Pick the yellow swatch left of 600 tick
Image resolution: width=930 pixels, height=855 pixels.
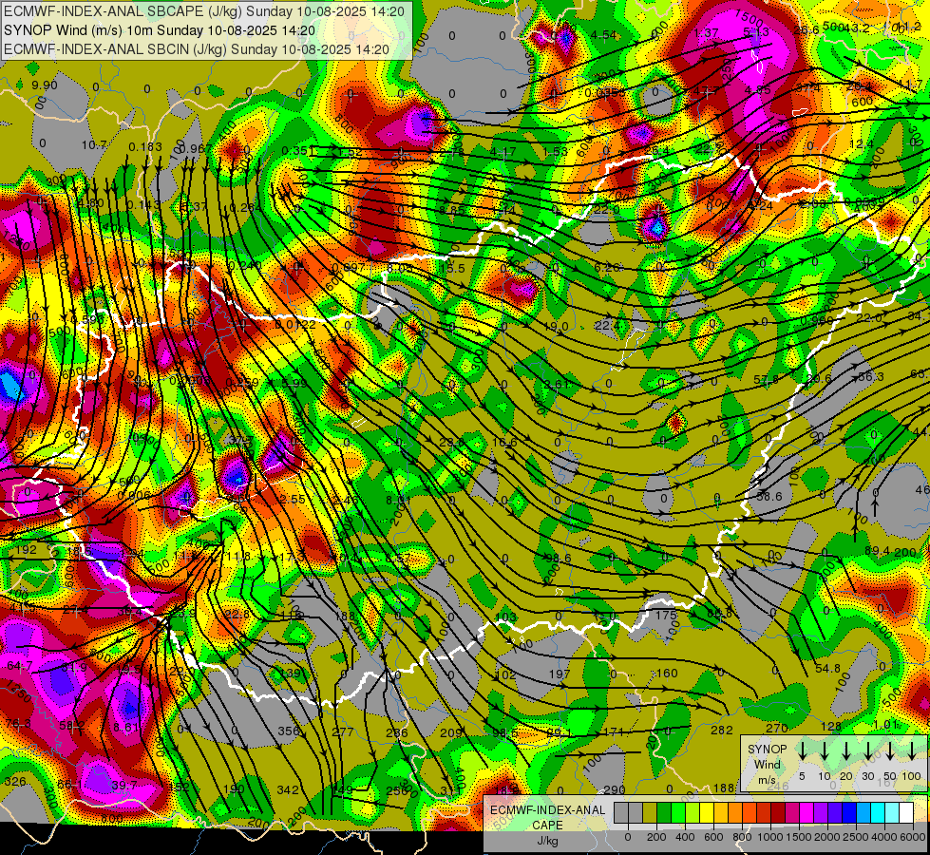tap(707, 813)
